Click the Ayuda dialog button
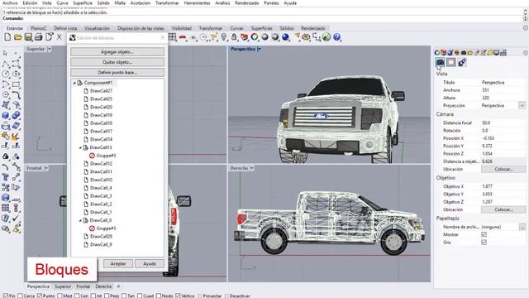Screen dimensions: 529x298 (150, 263)
